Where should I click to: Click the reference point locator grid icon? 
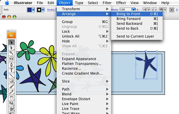point(172,10)
